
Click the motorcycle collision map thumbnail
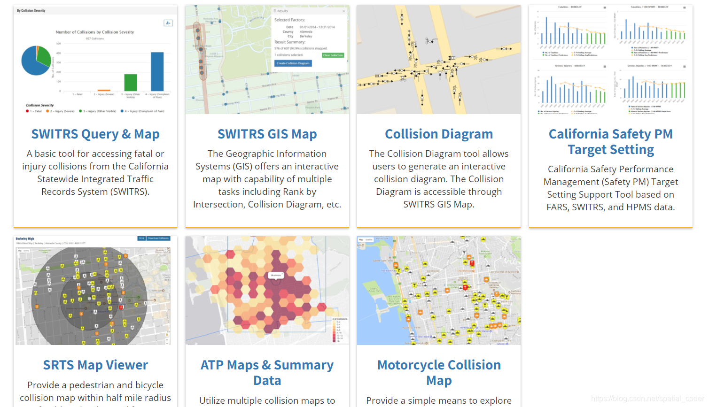(439, 291)
